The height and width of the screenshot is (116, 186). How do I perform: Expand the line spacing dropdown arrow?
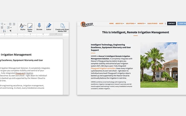coord(11,27)
